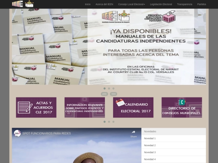Click the phone book icon on Directorio tile
Viewport: 218px width, 163px height.
pos(182,103)
